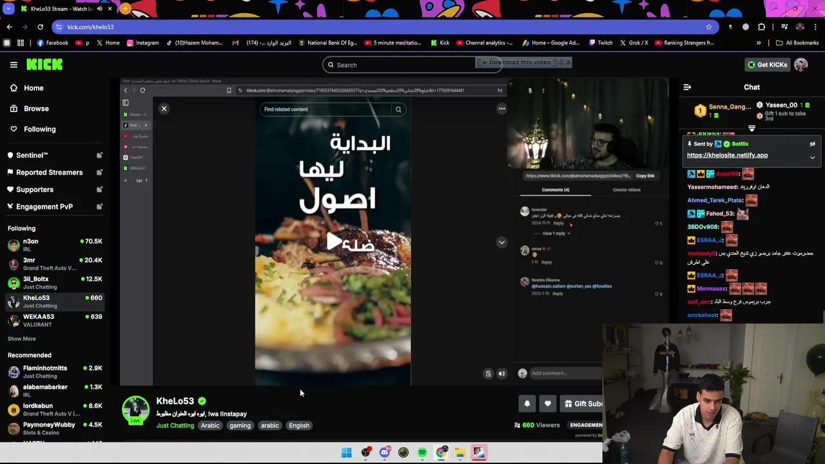This screenshot has width=825, height=464.
Task: Click Add comment field
Action: click(x=566, y=373)
